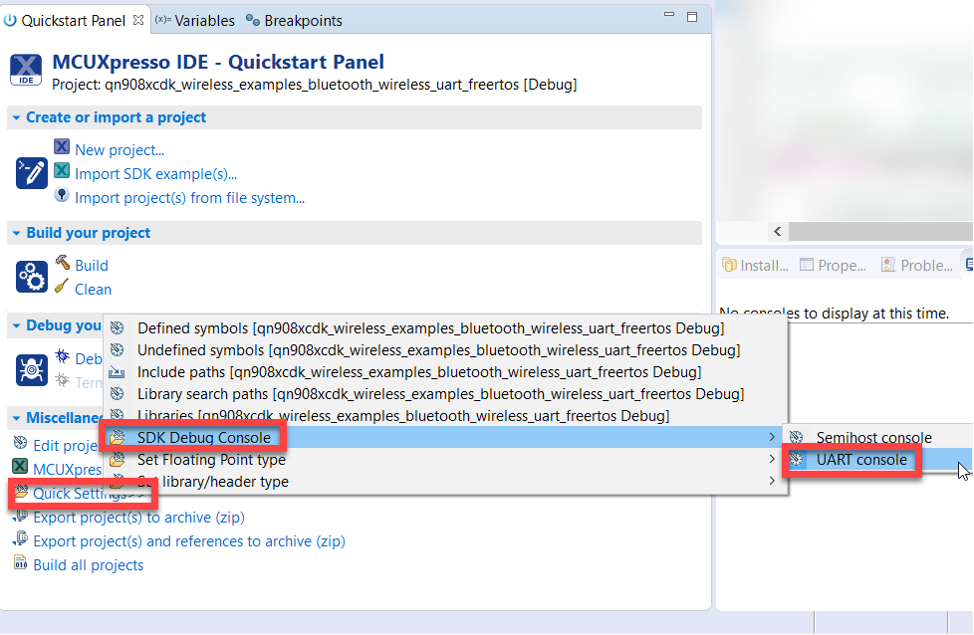Viewport: 974px width, 635px height.
Task: Open the Installed SDKs tab
Action: (755, 265)
